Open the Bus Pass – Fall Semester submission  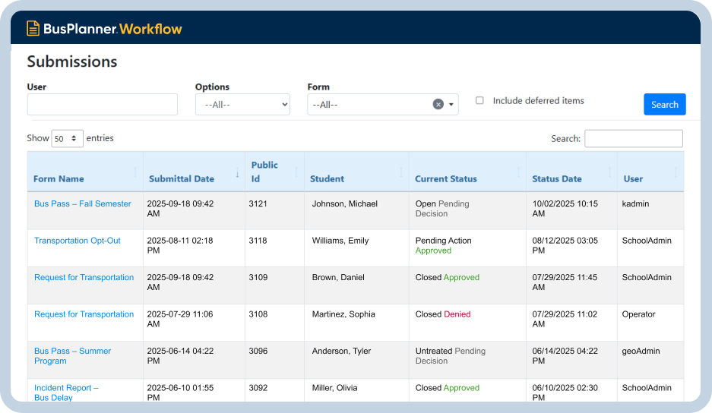point(83,203)
